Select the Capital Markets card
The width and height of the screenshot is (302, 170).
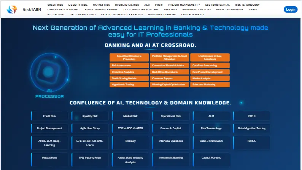pos(211,157)
